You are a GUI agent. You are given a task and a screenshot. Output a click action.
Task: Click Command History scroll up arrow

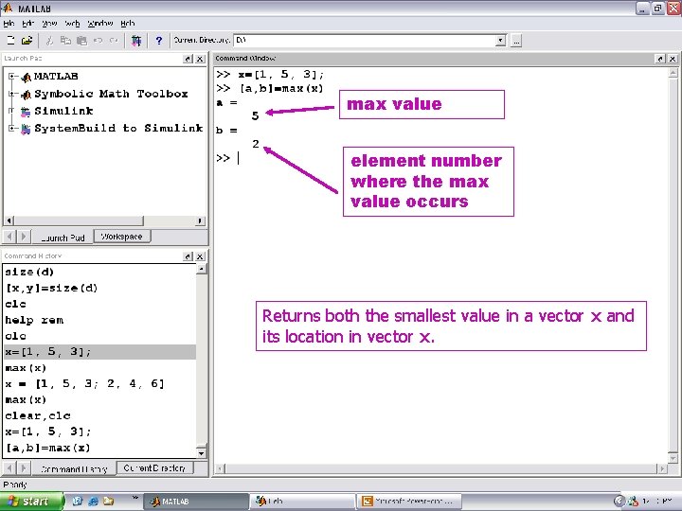tap(202, 269)
